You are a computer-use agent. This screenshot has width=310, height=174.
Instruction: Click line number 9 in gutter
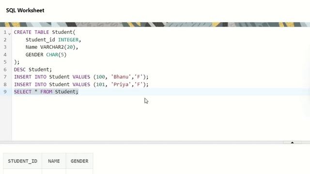click(x=5, y=92)
